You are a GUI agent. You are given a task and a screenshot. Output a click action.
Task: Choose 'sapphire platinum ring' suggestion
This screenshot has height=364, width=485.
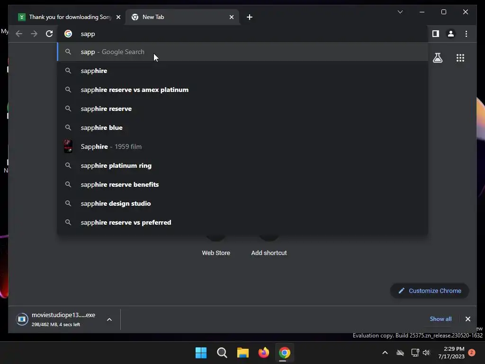[242, 165]
